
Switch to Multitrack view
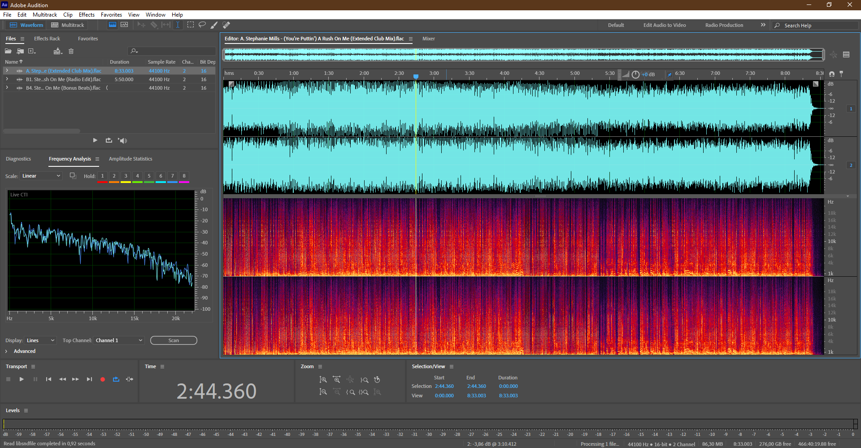[x=68, y=25]
